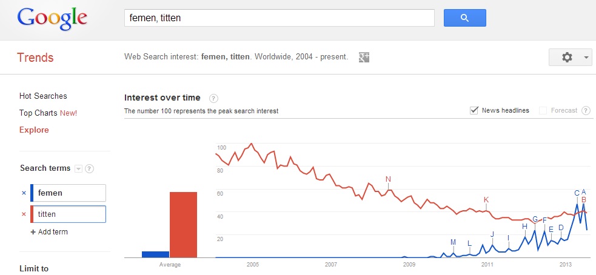Open dropdown arrow beside the gear

(x=586, y=58)
